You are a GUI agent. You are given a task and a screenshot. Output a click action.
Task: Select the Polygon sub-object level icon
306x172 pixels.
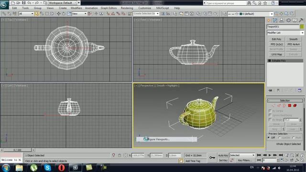(290, 106)
